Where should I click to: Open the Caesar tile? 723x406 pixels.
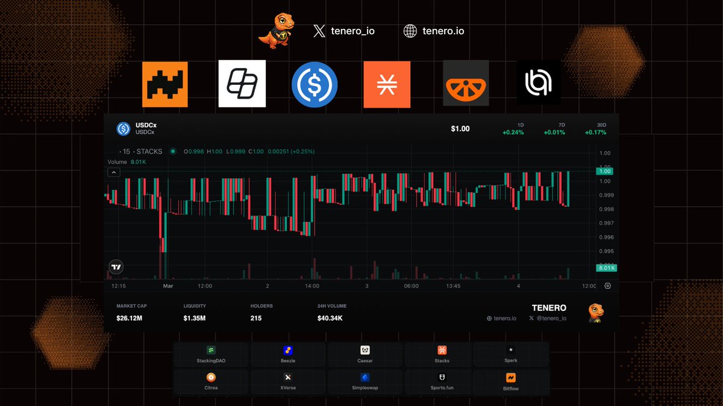click(x=365, y=354)
